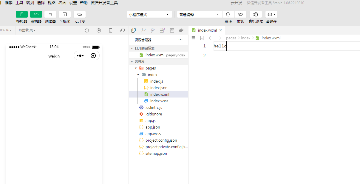Click the save-disk style icon in sidebar
Screen dimensions: 360x184
(172, 30)
